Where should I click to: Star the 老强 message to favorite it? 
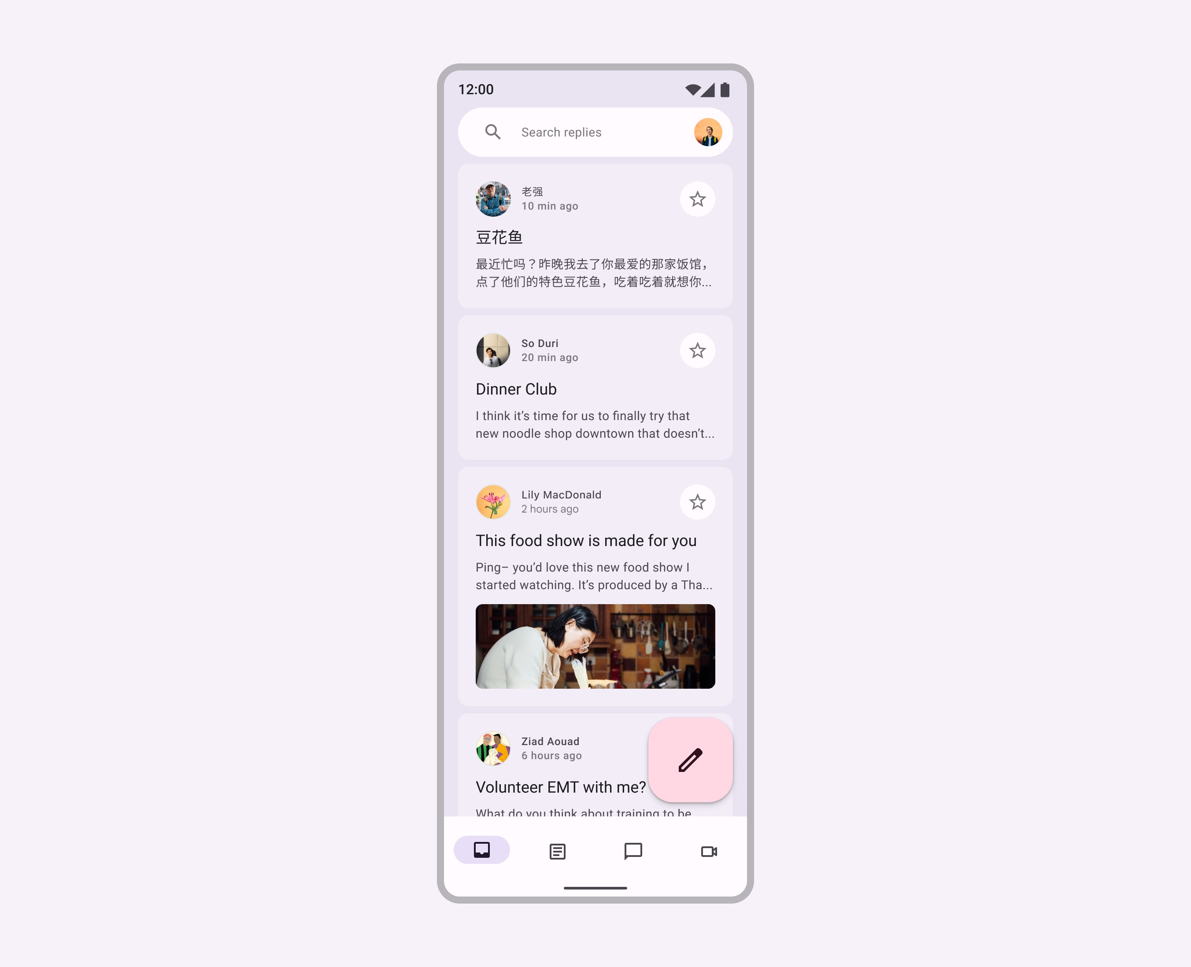pyautogui.click(x=697, y=198)
